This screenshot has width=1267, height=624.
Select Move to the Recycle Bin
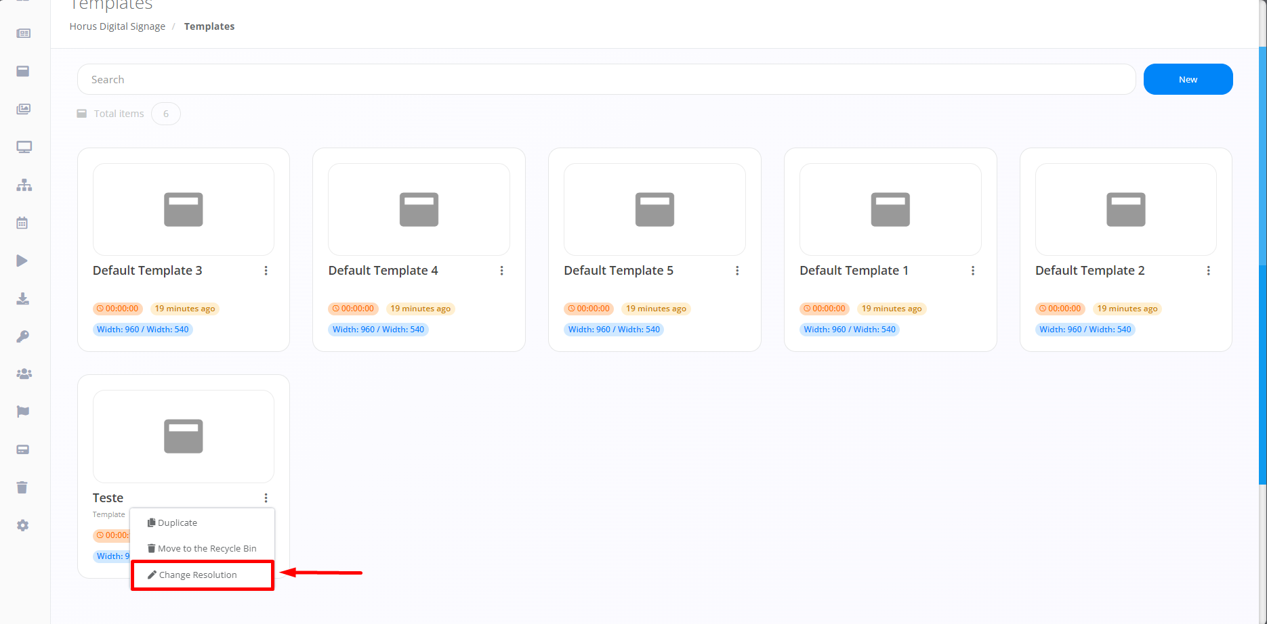click(x=207, y=548)
